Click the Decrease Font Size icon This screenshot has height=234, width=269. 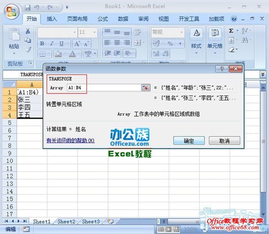(86, 44)
